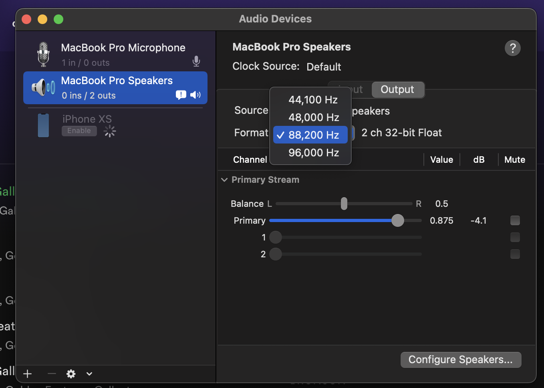Image resolution: width=544 pixels, height=388 pixels.
Task: Click the Clock Source Default value
Action: click(324, 67)
